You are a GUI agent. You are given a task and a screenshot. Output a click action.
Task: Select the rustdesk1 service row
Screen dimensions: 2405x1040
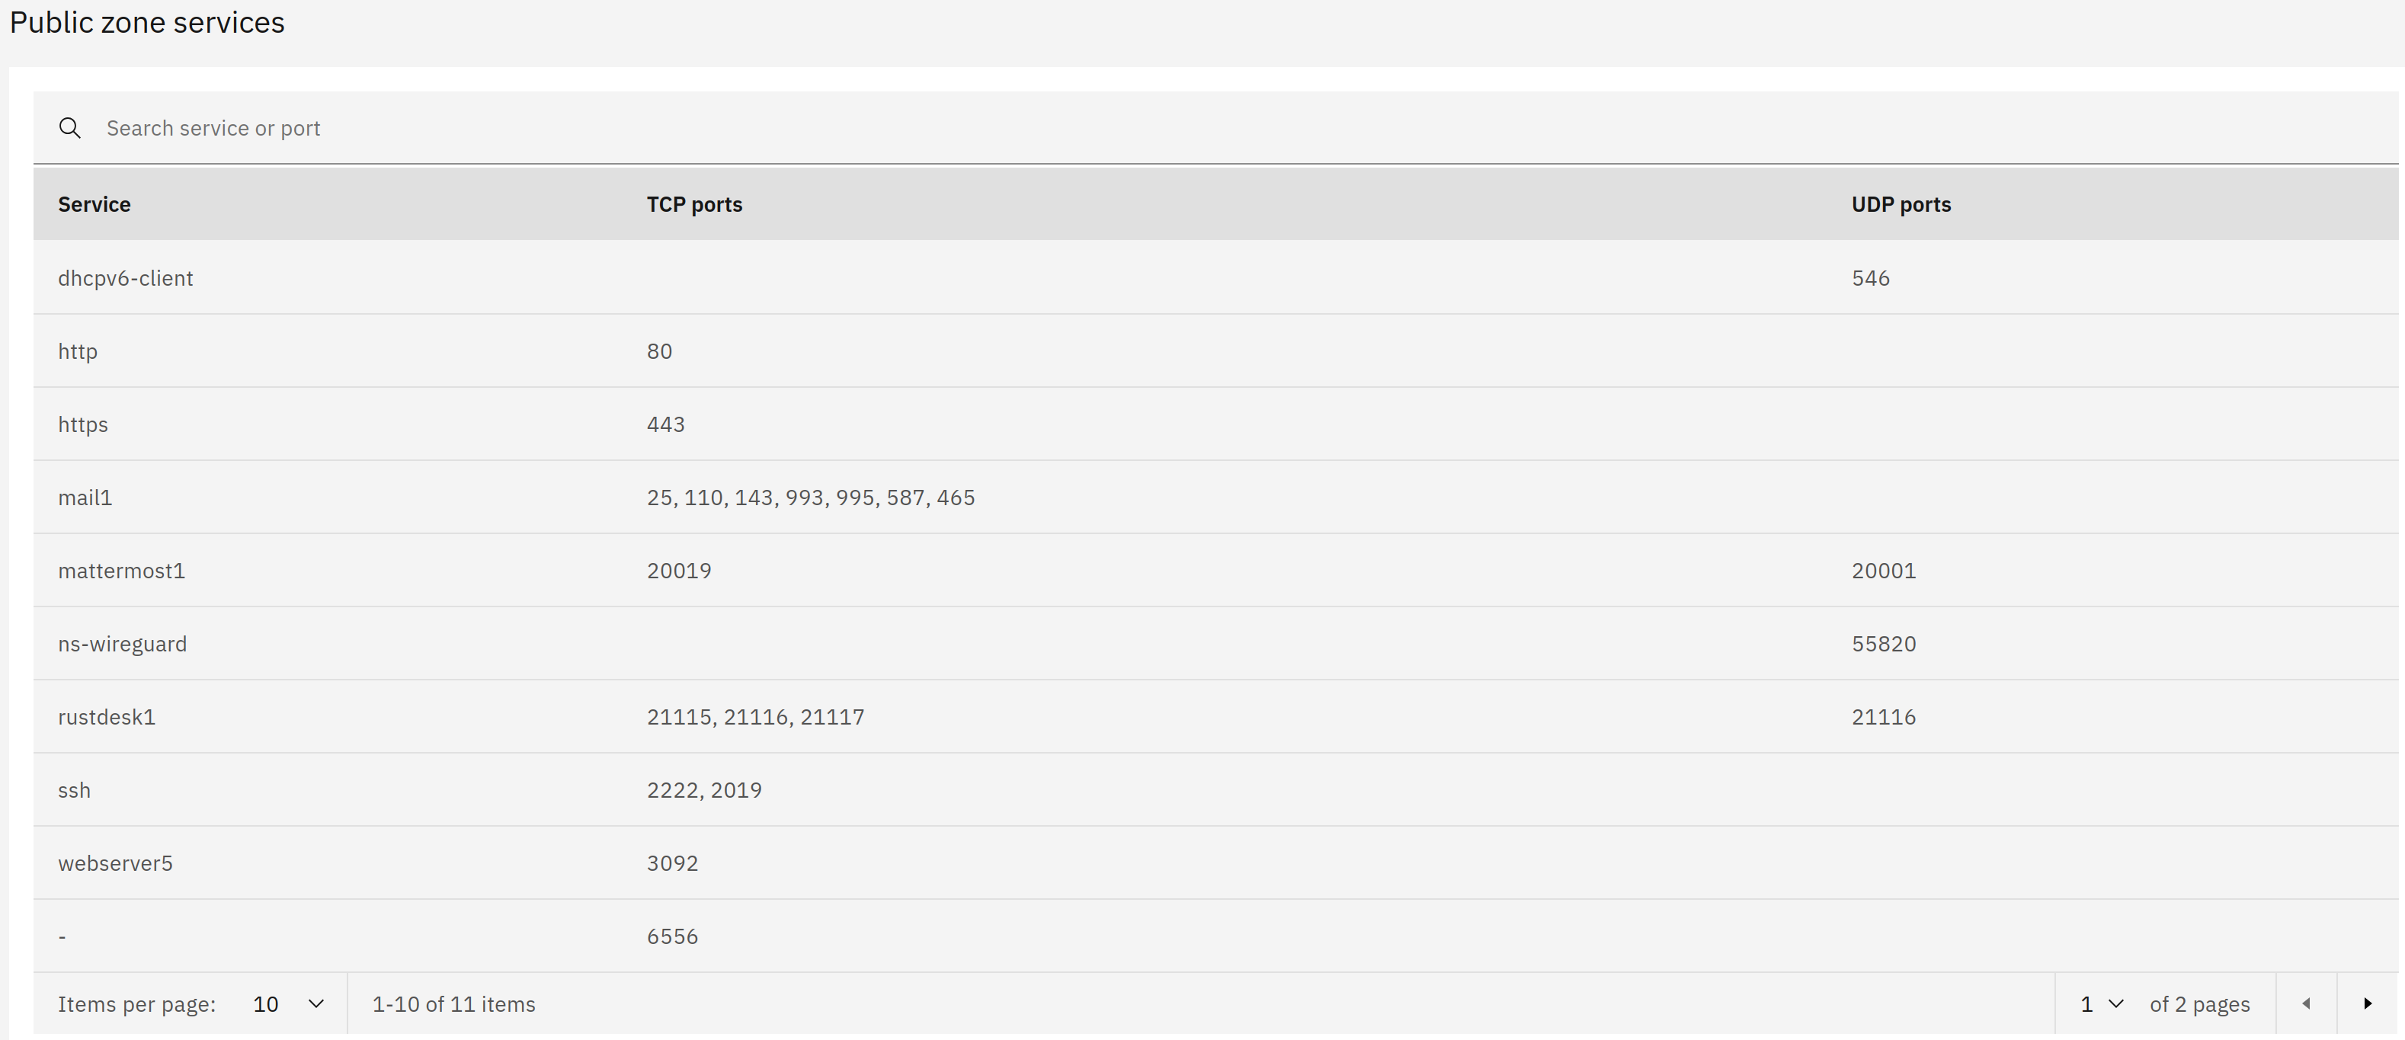(107, 717)
